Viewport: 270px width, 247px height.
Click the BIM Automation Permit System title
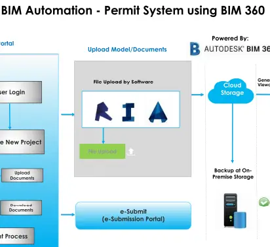[133, 10]
